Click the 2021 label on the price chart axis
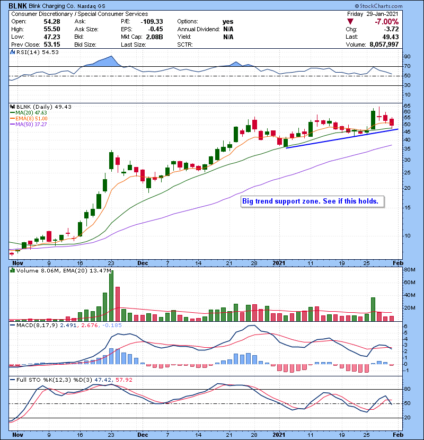This screenshot has width=424, height=440. pyautogui.click(x=279, y=263)
